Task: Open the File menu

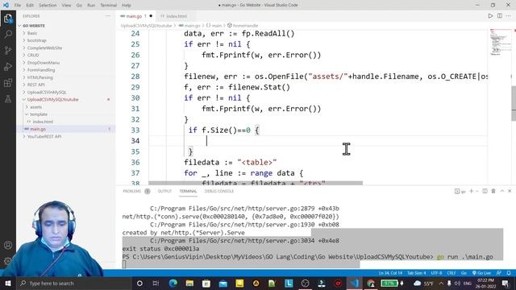Action: point(18,6)
